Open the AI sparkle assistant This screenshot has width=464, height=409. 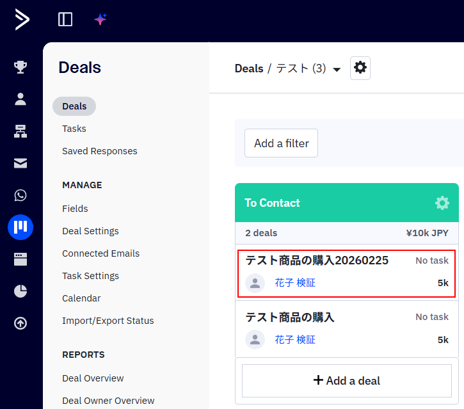(100, 19)
